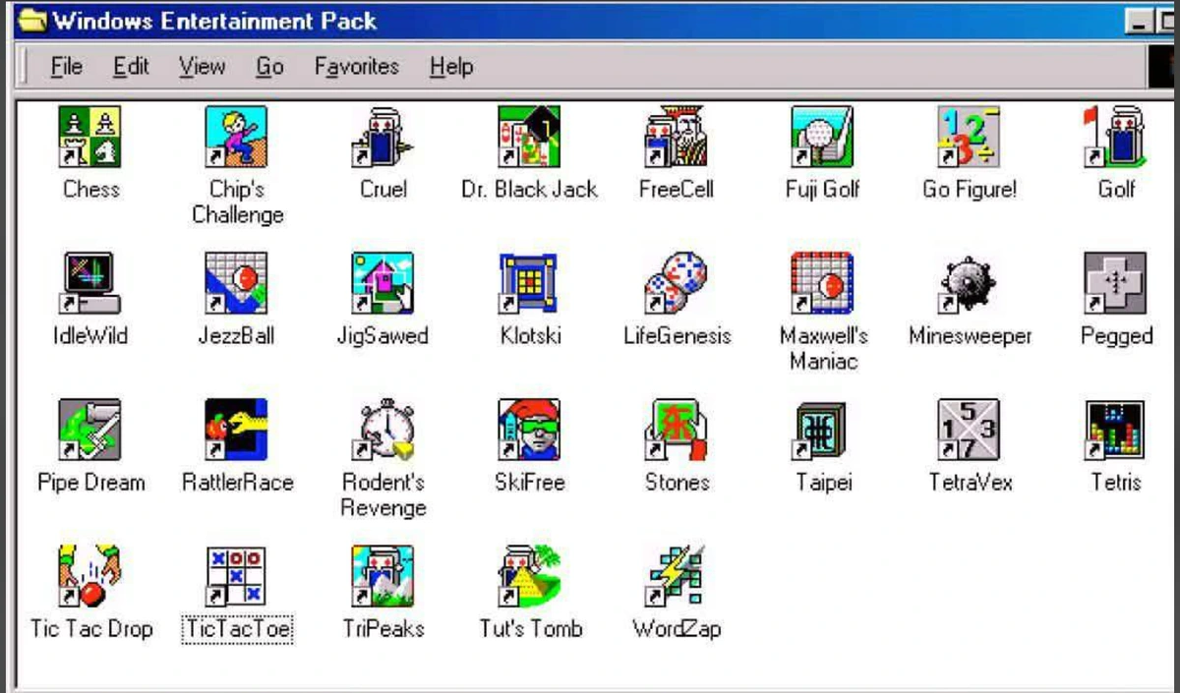
Task: Select the SkiFree skier icon
Action: point(529,431)
